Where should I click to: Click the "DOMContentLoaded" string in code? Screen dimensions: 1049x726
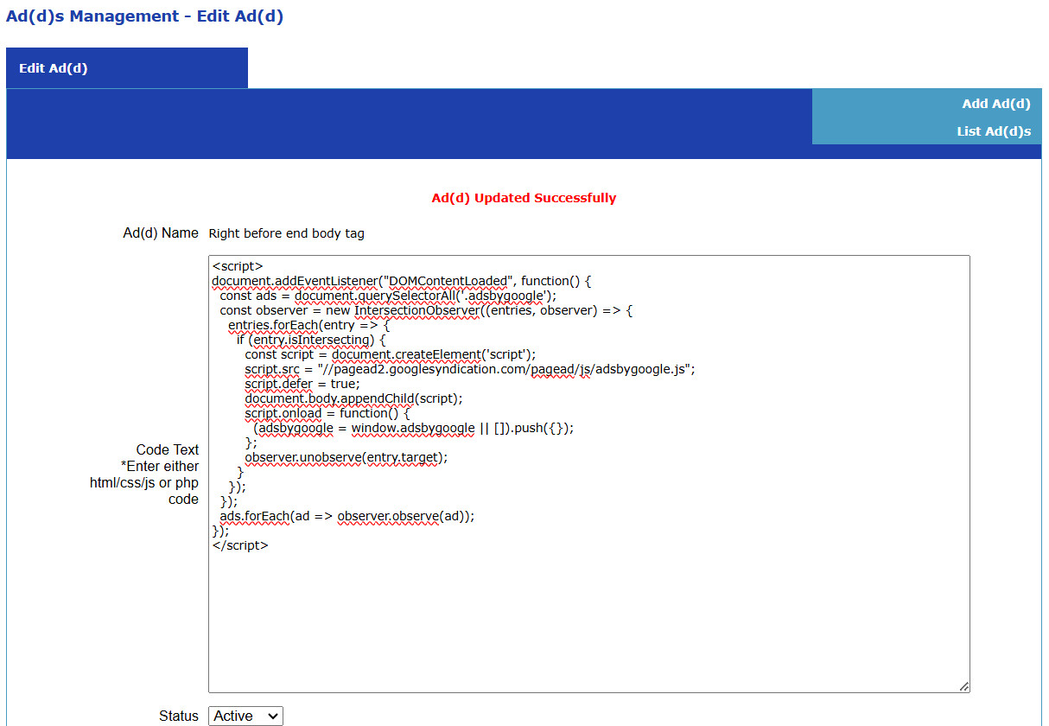click(x=447, y=281)
